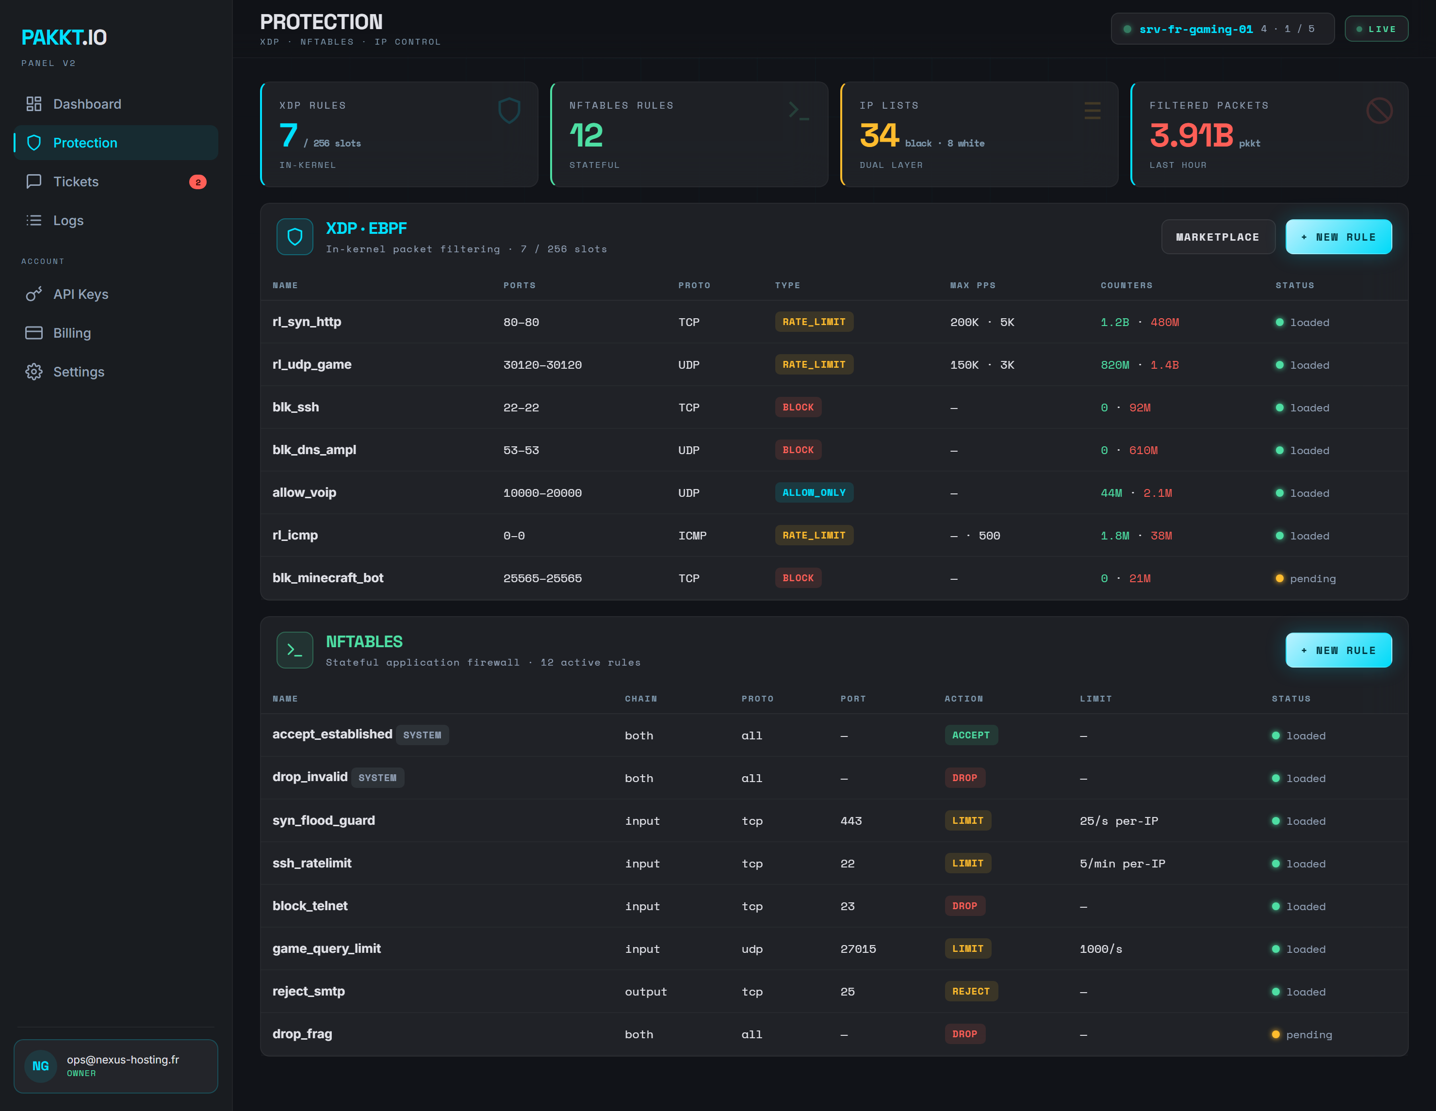Click the green server status dot

(1127, 29)
